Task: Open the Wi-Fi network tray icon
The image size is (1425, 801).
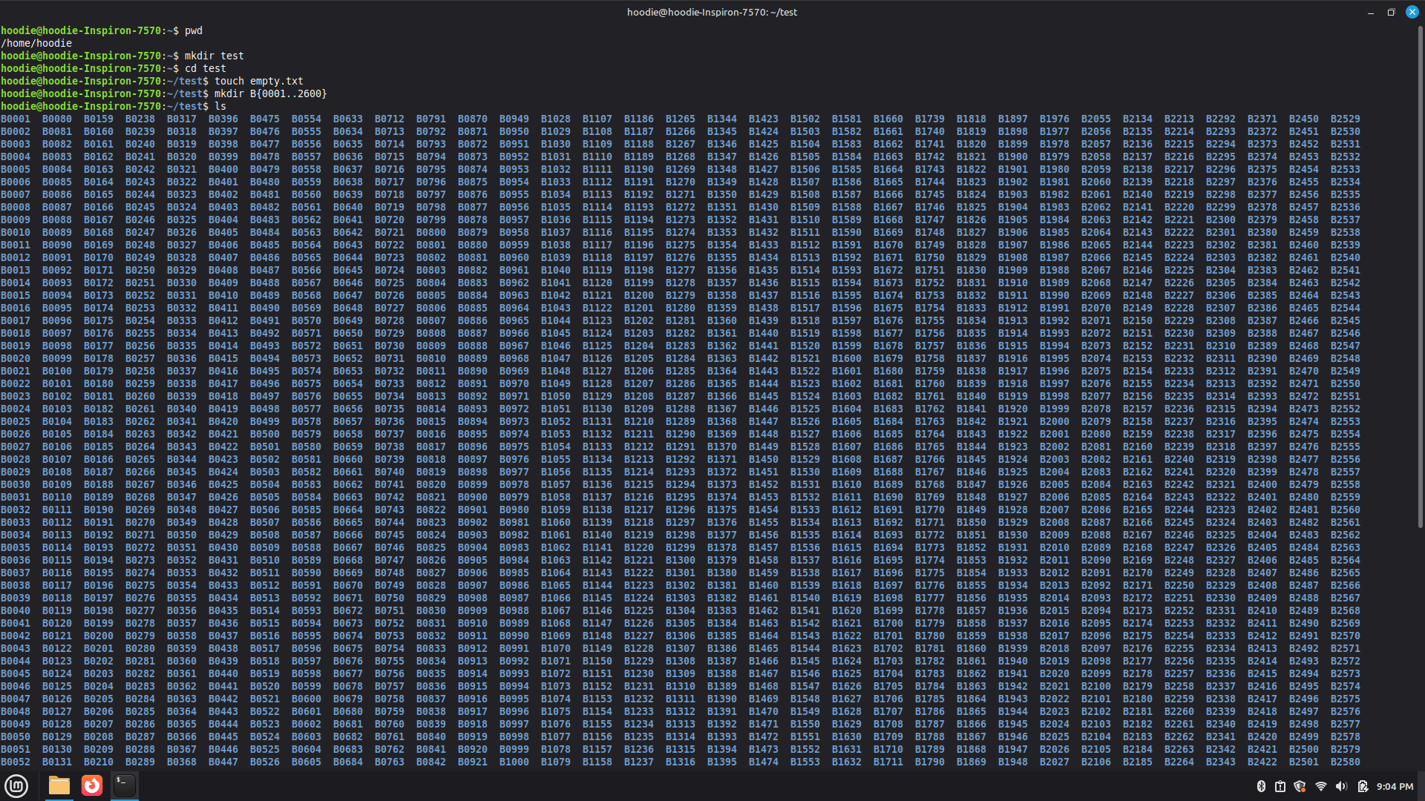Action: tap(1320, 786)
